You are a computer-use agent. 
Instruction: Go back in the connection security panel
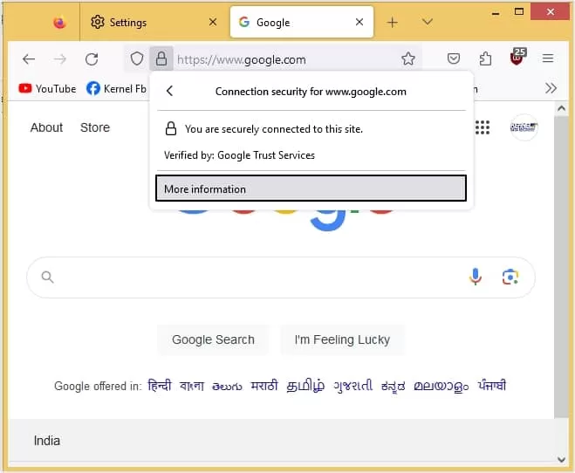pyautogui.click(x=169, y=91)
